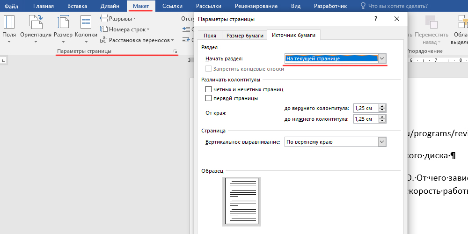
Task: Increase до верхнего колонтитула value
Action: [x=382, y=106]
